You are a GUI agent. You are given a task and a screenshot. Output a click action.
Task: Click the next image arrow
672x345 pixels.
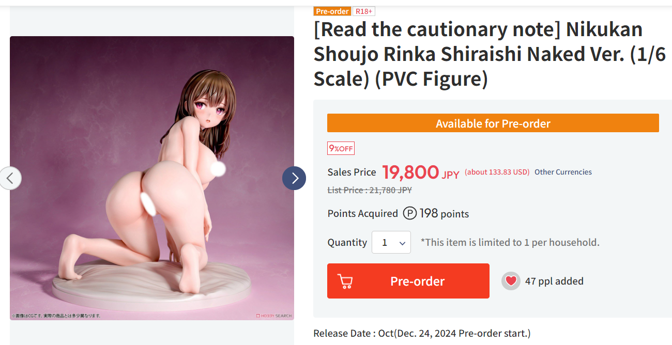[294, 178]
